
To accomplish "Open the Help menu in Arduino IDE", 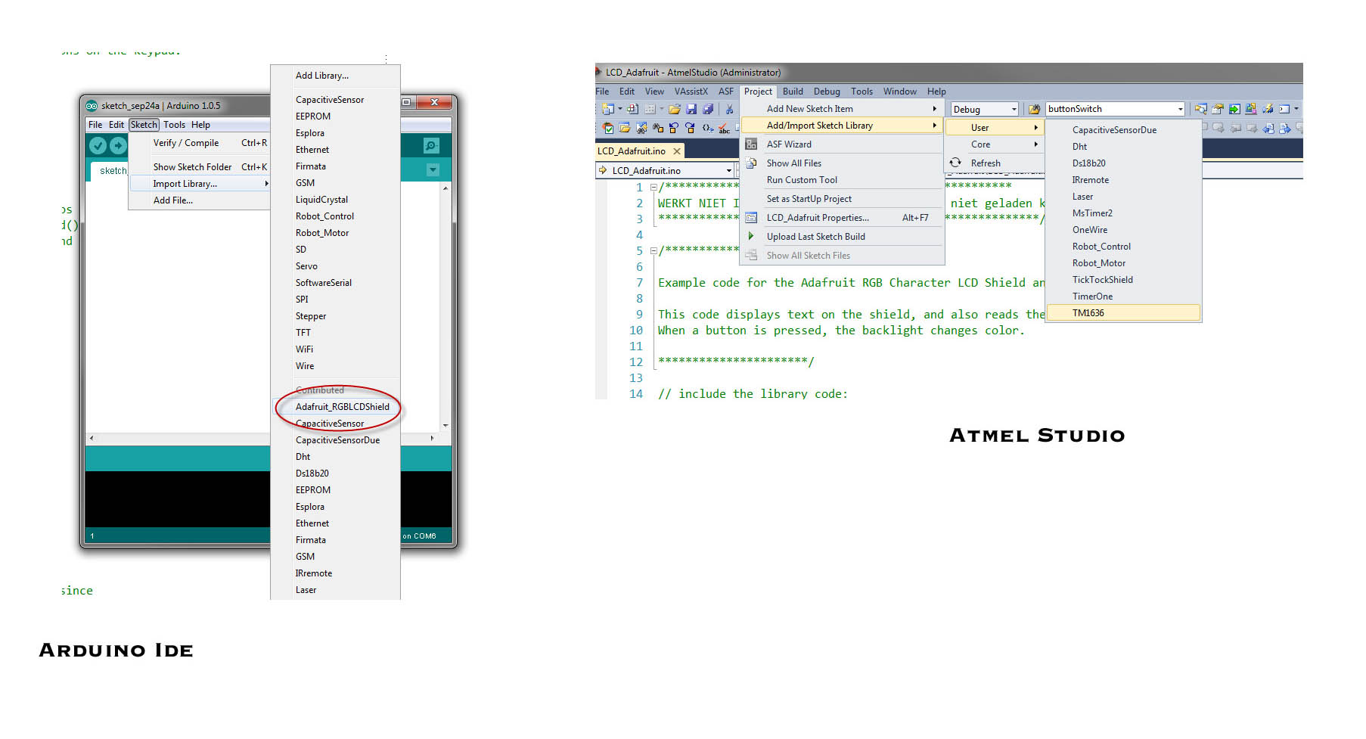I will (x=200, y=125).
